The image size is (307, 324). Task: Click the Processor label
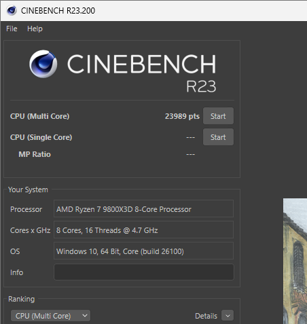click(x=26, y=209)
